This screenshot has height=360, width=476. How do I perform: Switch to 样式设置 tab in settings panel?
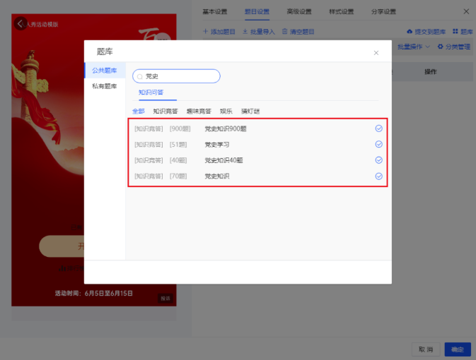click(341, 11)
